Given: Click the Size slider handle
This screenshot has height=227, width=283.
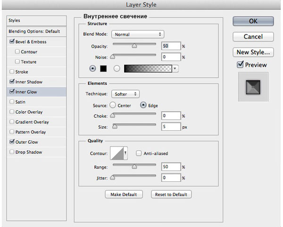Looking at the screenshot, I should coord(115,127).
